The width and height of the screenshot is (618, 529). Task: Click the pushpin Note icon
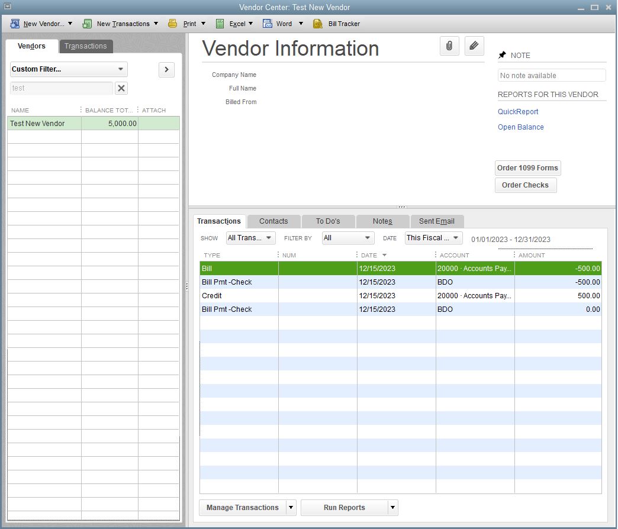click(x=502, y=55)
